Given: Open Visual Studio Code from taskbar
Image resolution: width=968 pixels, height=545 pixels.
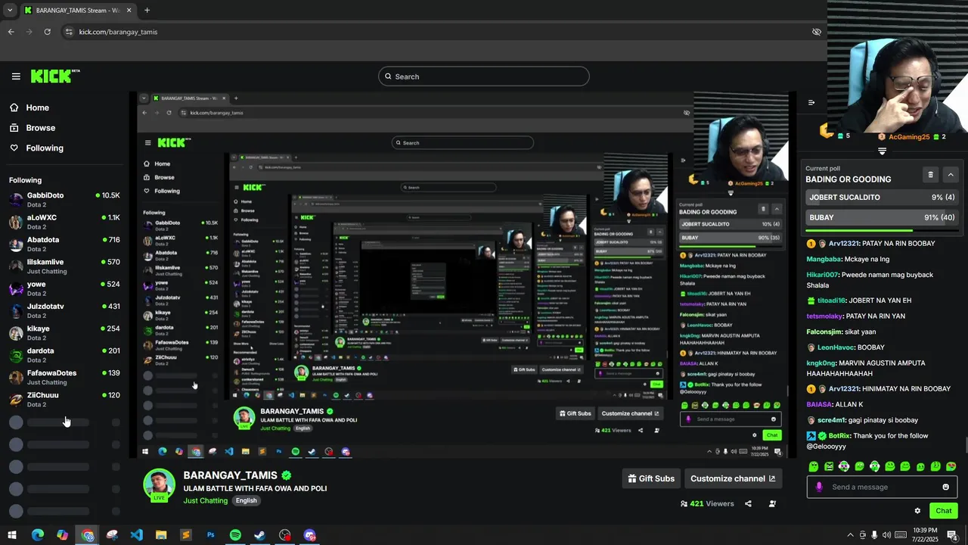Looking at the screenshot, I should (136, 535).
